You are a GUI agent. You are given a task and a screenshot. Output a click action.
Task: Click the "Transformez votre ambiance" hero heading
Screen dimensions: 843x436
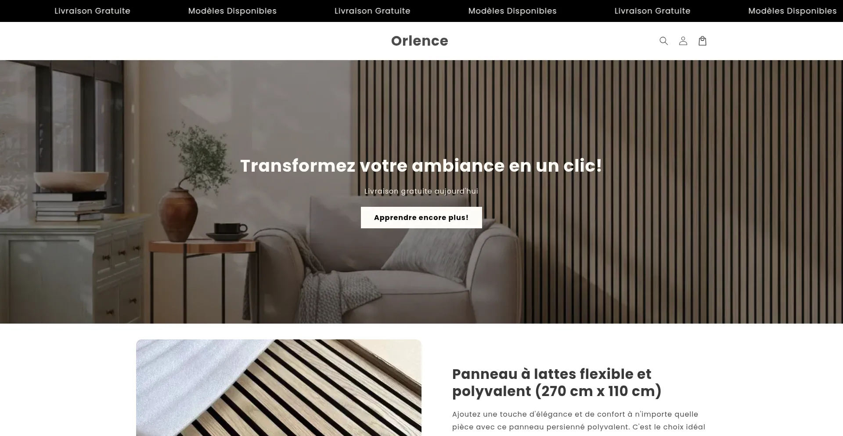421,166
